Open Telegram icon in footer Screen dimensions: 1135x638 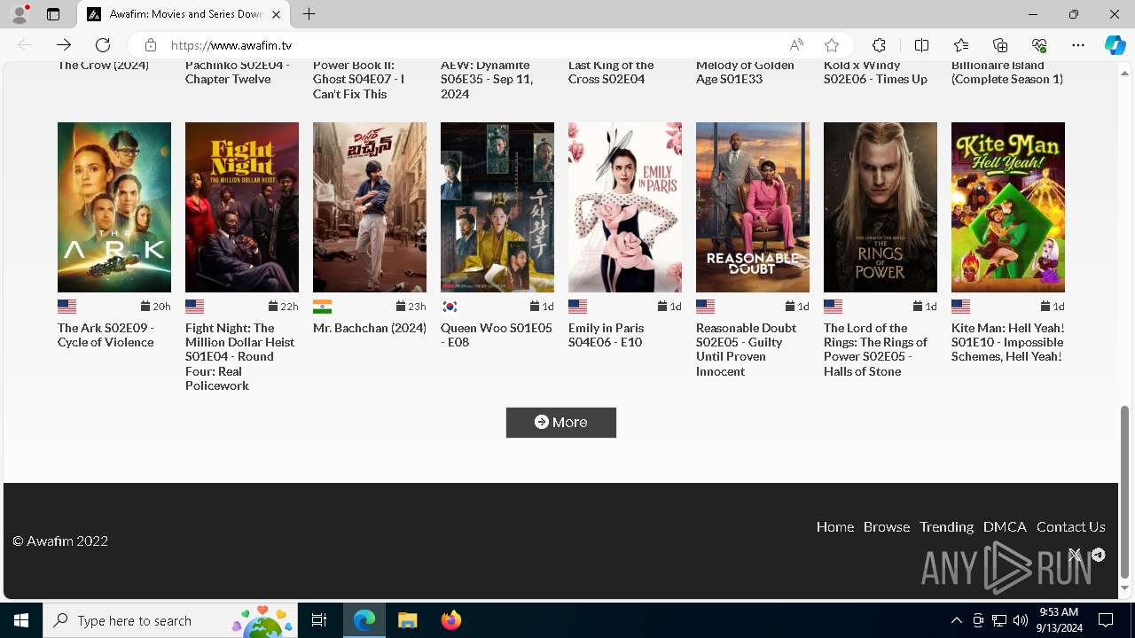tap(1098, 555)
